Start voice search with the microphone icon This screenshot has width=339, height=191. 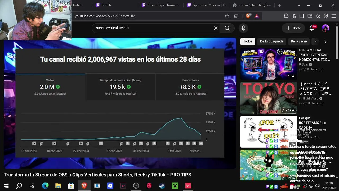243,28
